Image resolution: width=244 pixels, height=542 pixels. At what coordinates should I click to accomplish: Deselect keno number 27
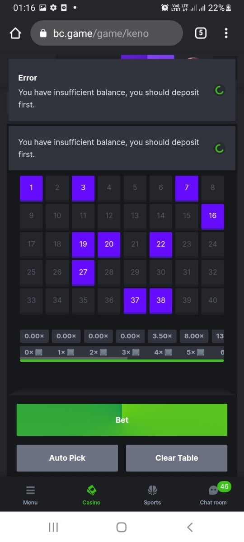pos(83,272)
